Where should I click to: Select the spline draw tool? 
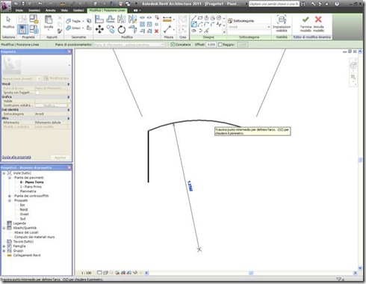(x=219, y=25)
